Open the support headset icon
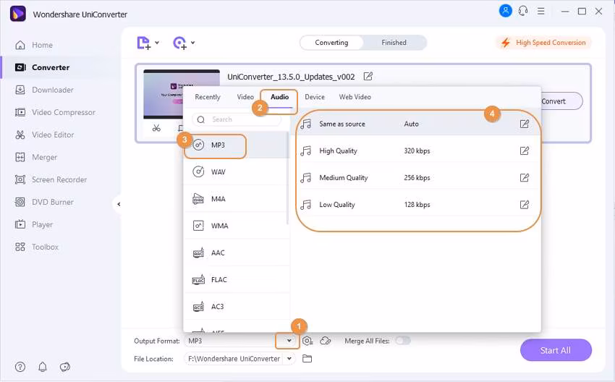The height and width of the screenshot is (382, 615). click(523, 11)
